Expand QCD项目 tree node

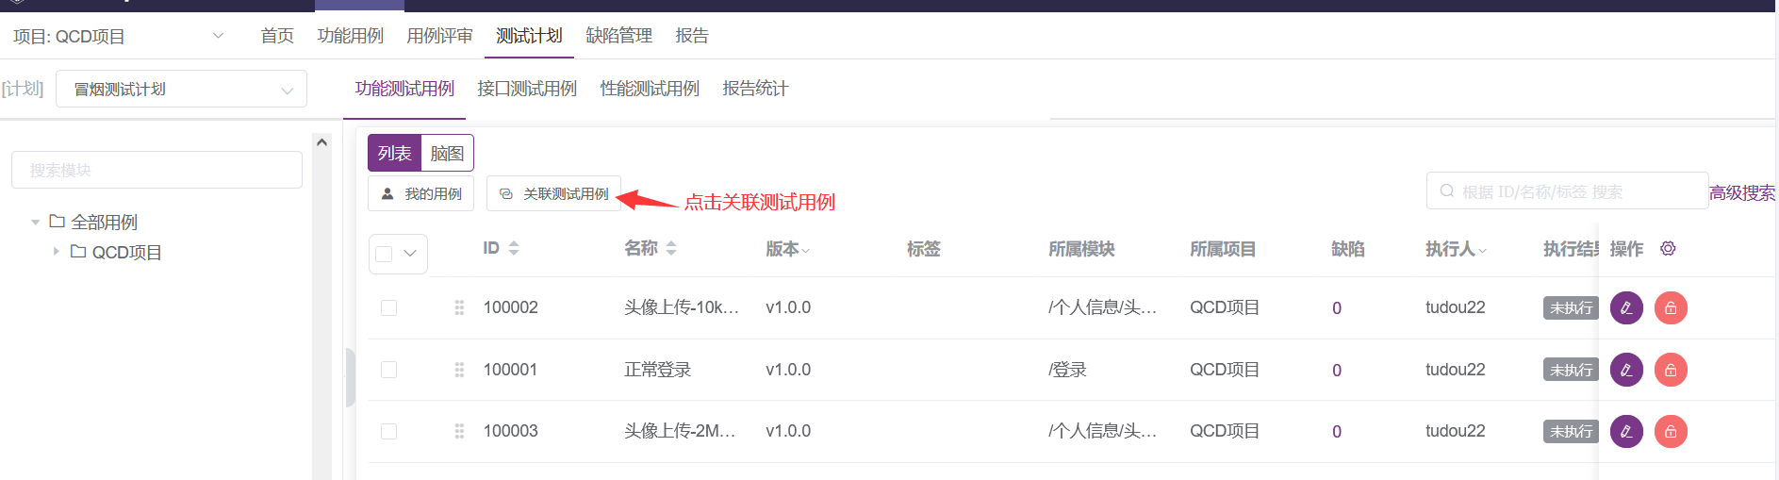point(57,252)
